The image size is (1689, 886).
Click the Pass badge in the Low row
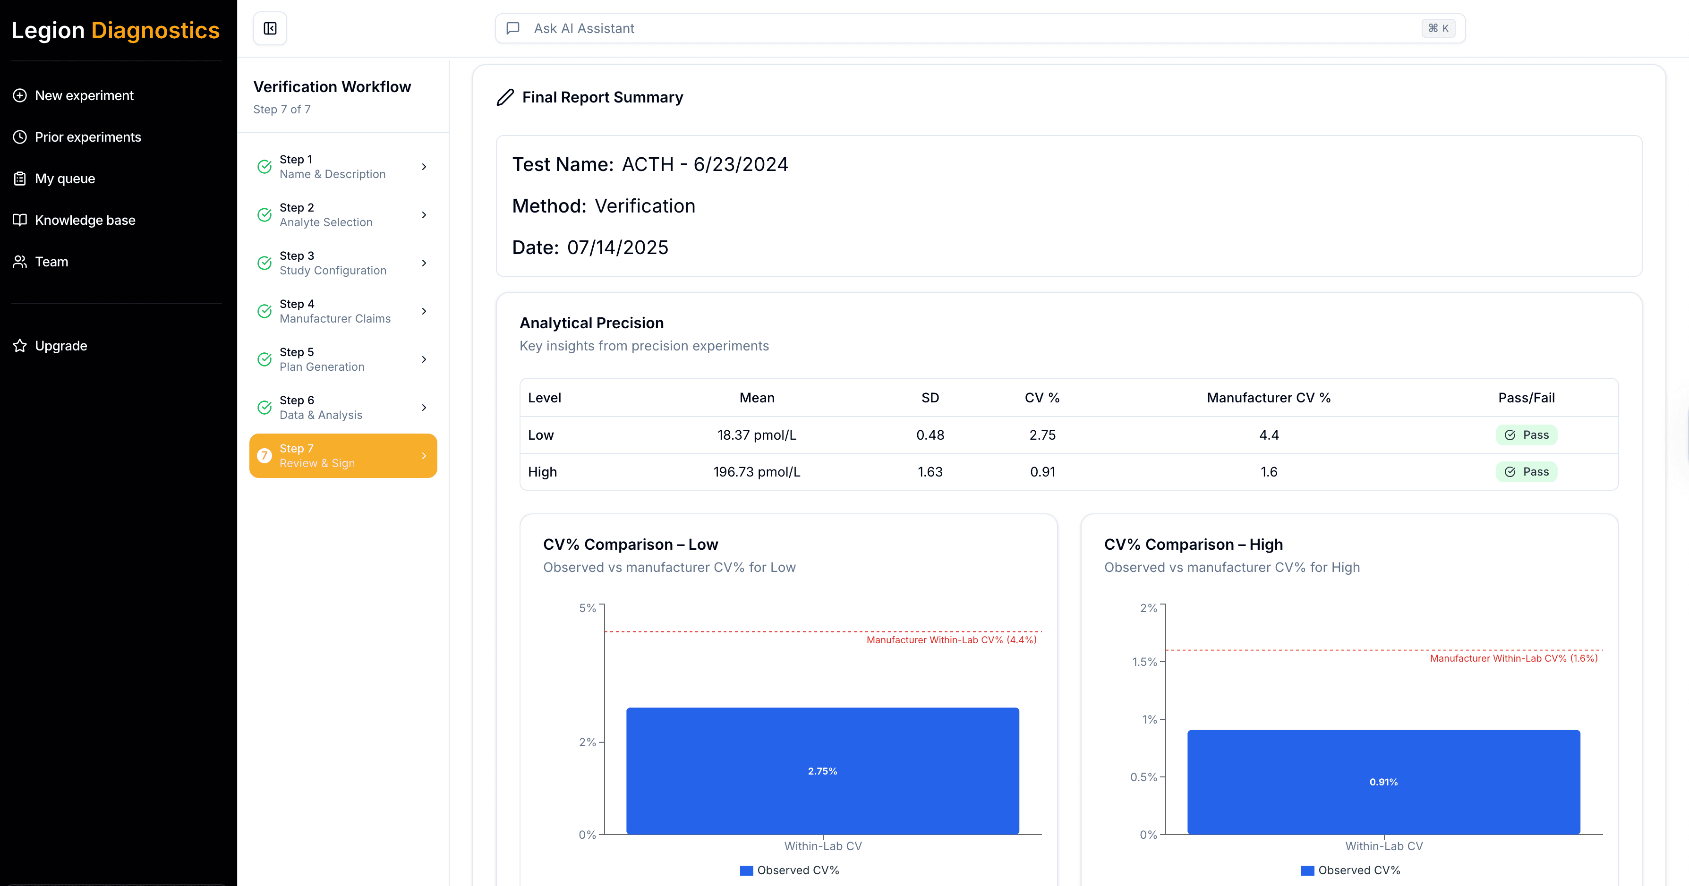click(1527, 435)
